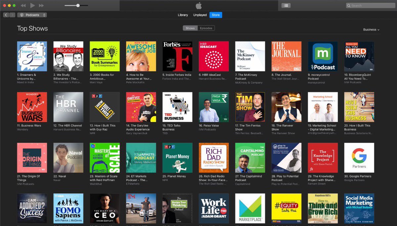Open Dreamers & Unicorns podcast artwork

pyautogui.click(x=32, y=56)
